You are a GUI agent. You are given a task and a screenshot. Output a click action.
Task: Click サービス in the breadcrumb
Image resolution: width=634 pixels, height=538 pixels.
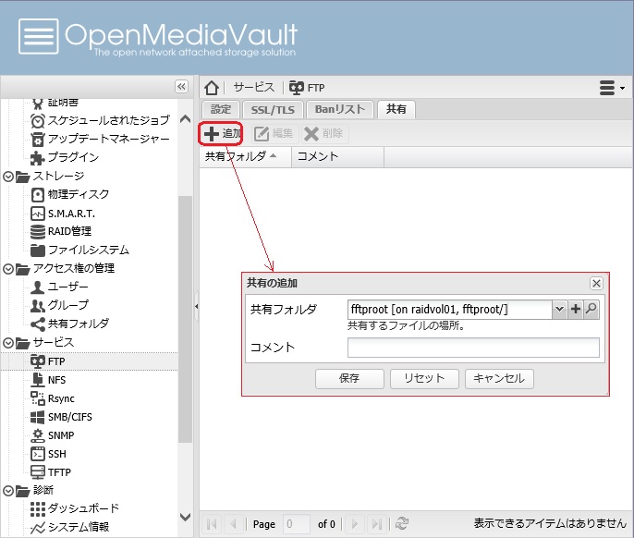[254, 88]
